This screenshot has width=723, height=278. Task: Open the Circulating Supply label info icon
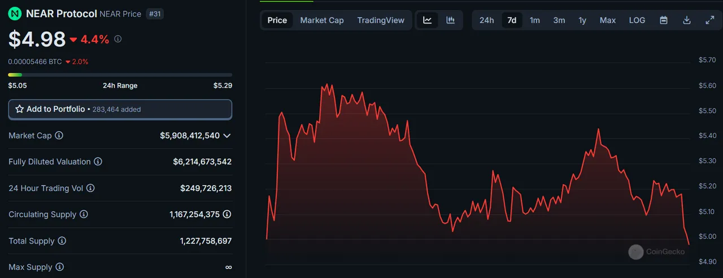84,214
